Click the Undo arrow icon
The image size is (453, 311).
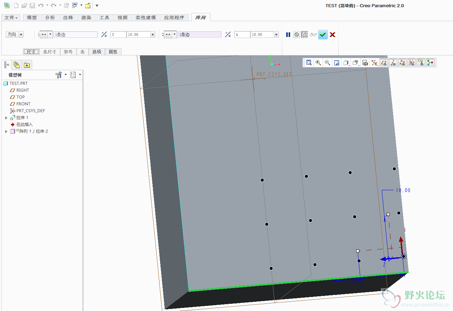coord(41,5)
